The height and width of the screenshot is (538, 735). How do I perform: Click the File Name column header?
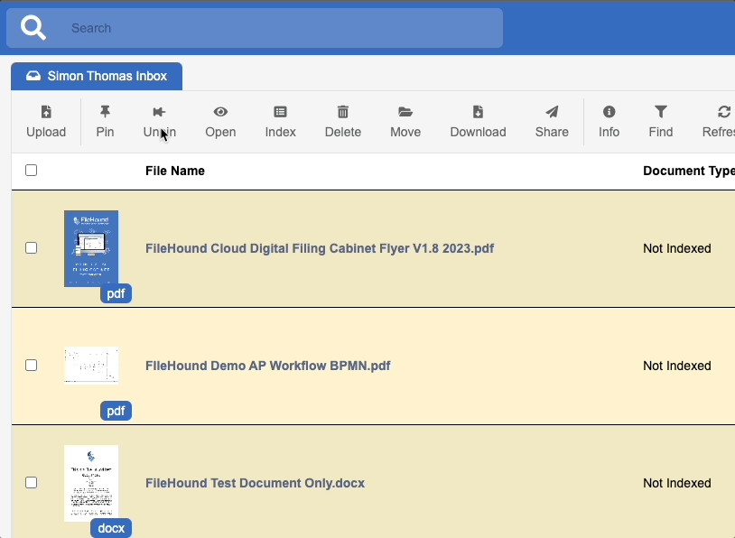coord(175,171)
